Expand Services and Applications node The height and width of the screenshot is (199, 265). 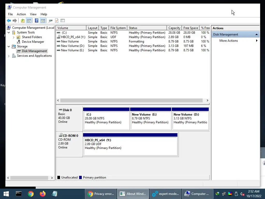9,56
